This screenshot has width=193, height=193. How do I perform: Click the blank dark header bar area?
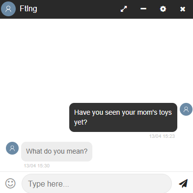click(79, 9)
